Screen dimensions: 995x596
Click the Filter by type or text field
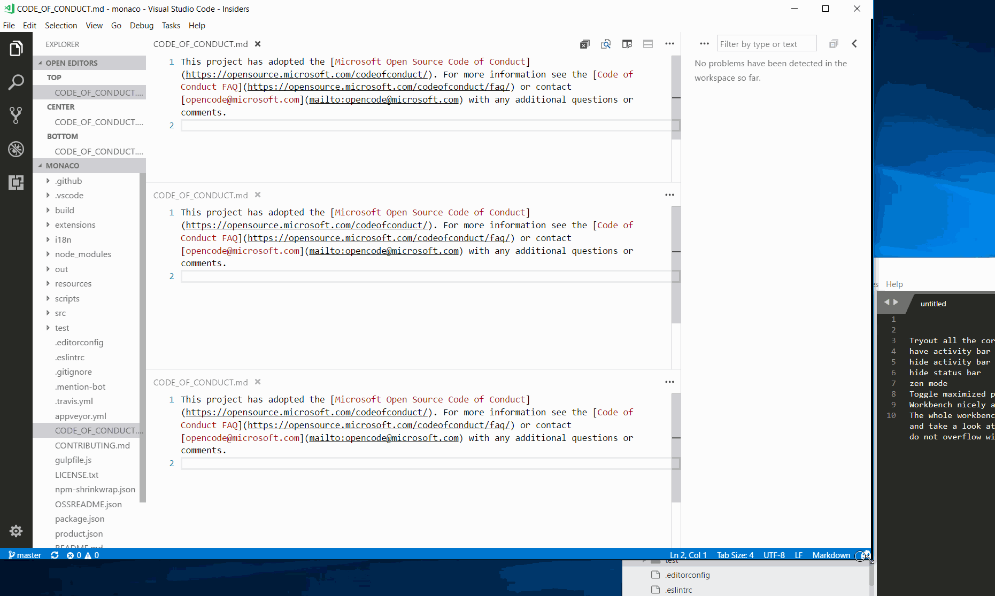[767, 44]
